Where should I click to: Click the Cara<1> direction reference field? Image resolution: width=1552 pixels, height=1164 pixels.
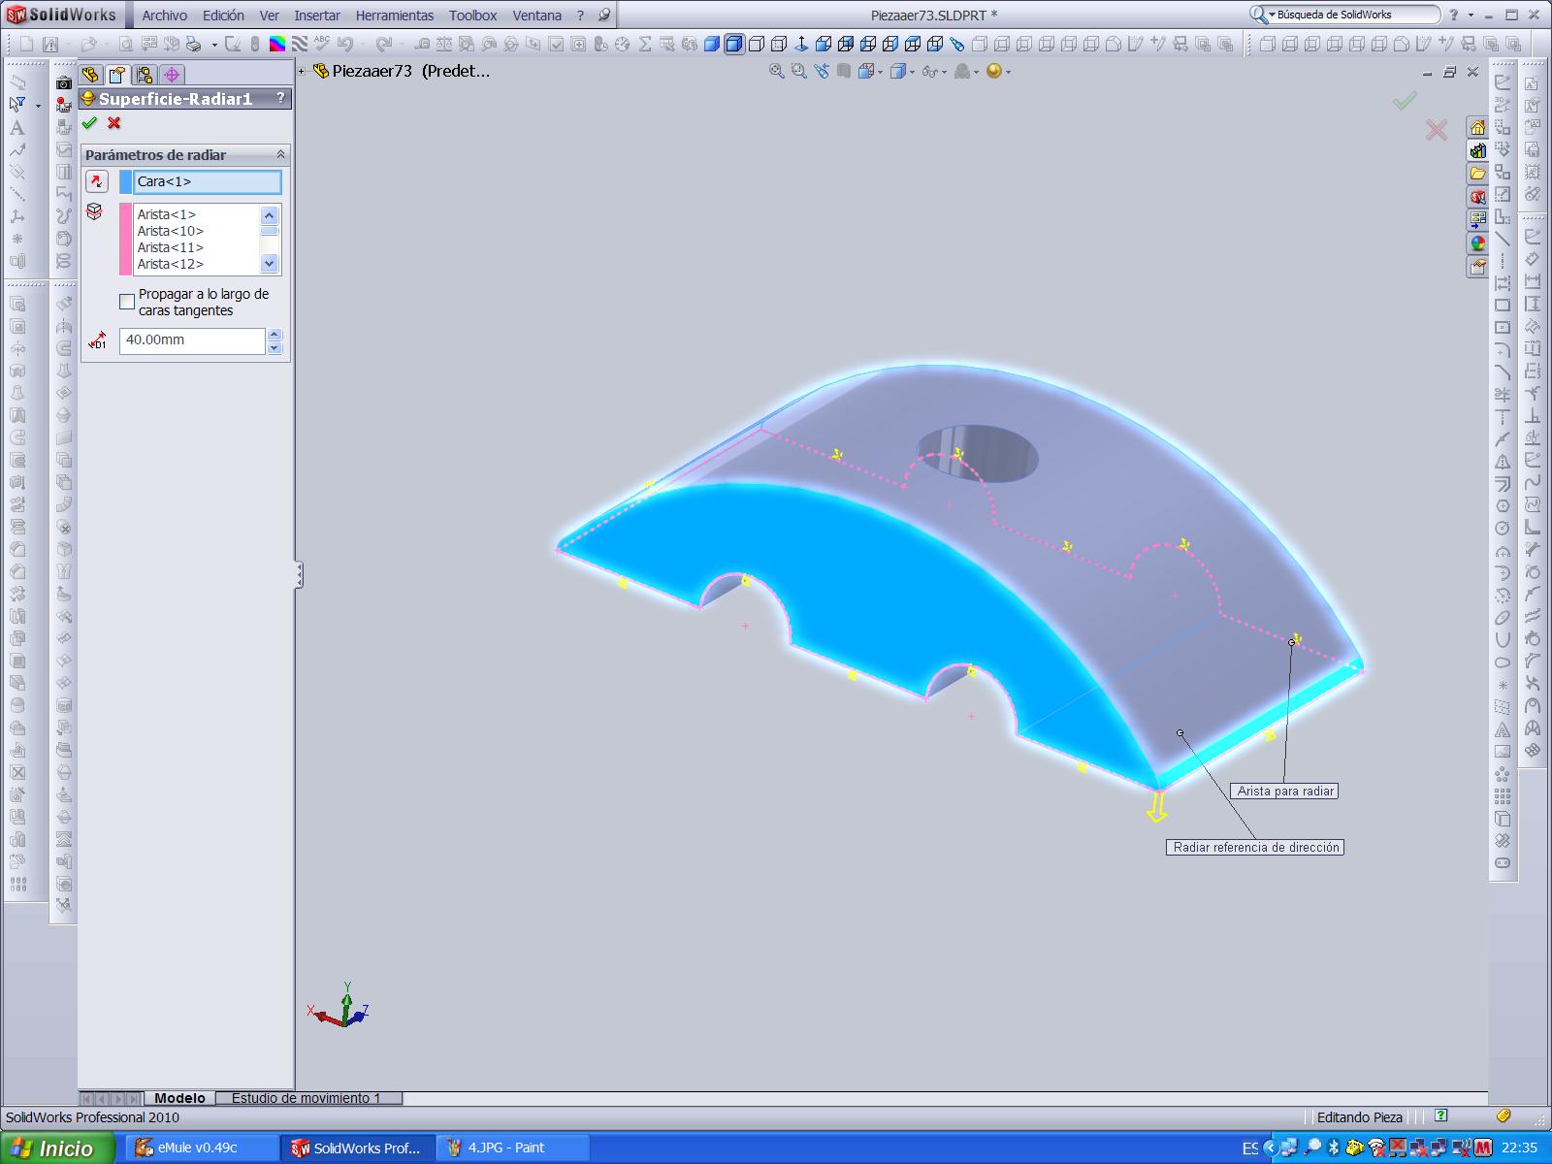pos(207,181)
